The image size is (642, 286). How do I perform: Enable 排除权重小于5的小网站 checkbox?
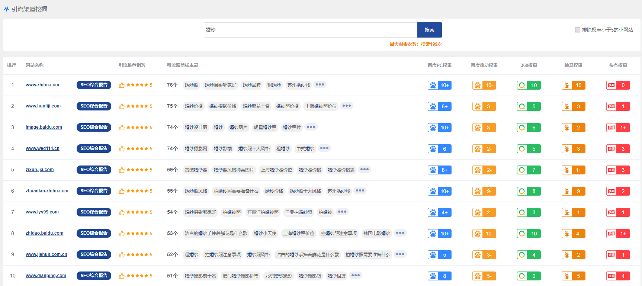click(578, 30)
